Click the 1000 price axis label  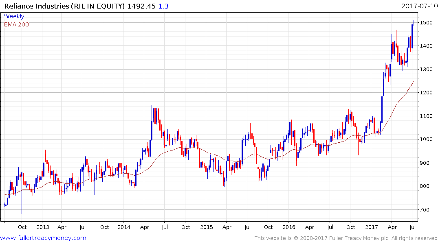pyautogui.click(x=426, y=139)
